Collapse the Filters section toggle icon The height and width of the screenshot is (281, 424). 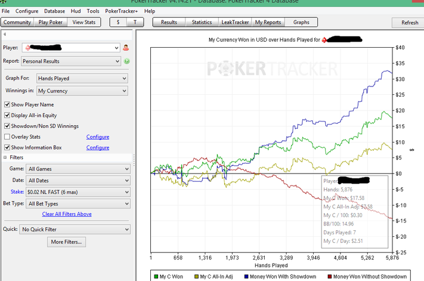(5, 158)
